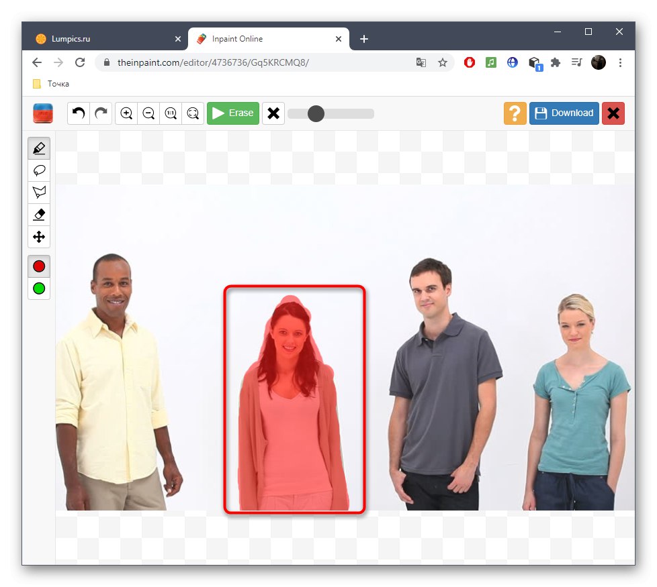
Task: Reset zoom to 1:1
Action: pos(171,113)
